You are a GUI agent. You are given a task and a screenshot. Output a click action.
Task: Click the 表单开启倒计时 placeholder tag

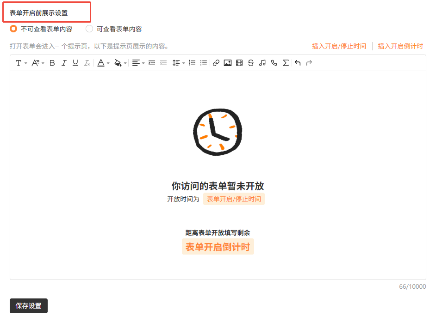(218, 247)
